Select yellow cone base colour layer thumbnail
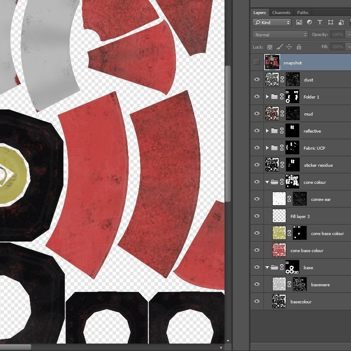Image resolution: width=351 pixels, height=351 pixels. [279, 233]
